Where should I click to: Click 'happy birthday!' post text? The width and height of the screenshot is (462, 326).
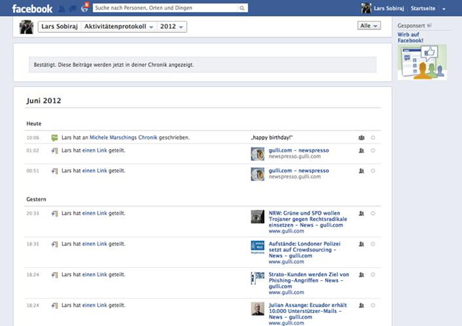pos(272,137)
